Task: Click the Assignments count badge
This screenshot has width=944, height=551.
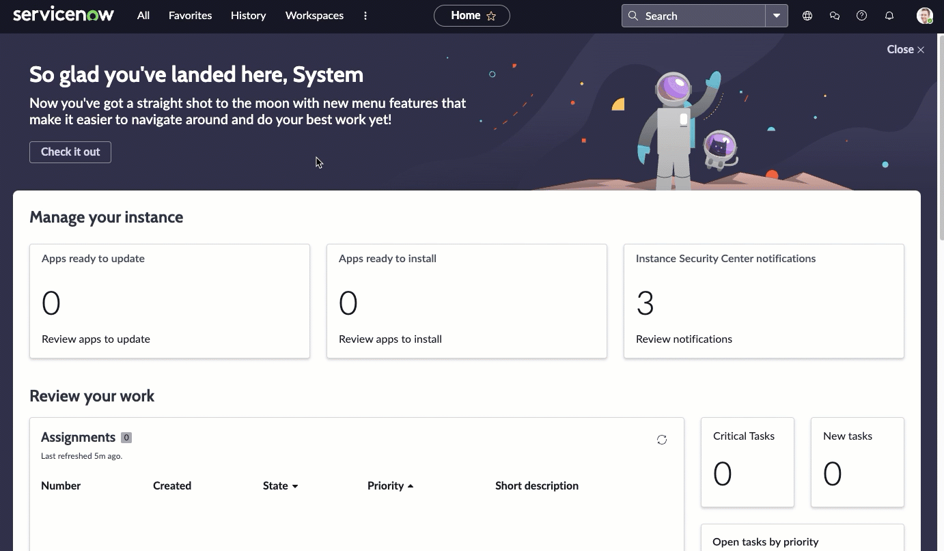Action: [x=126, y=438]
